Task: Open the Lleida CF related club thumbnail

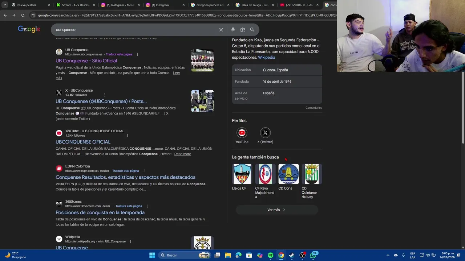Action: click(242, 174)
